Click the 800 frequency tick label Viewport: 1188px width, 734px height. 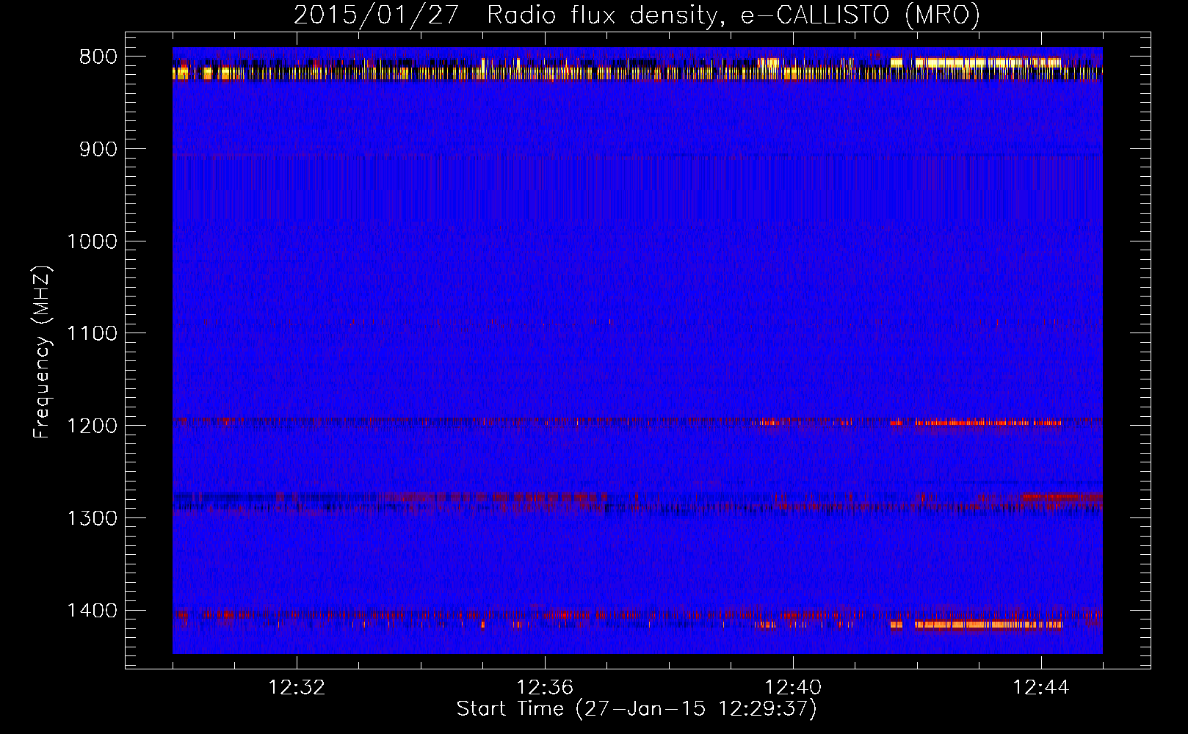point(97,57)
